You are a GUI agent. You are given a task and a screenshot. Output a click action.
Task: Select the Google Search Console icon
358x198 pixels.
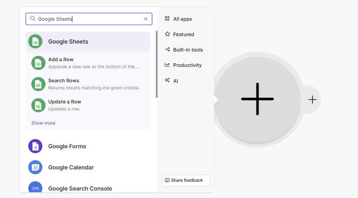35,187
